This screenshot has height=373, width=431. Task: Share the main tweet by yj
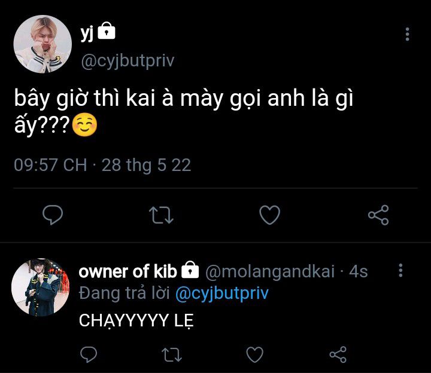pos(378,215)
